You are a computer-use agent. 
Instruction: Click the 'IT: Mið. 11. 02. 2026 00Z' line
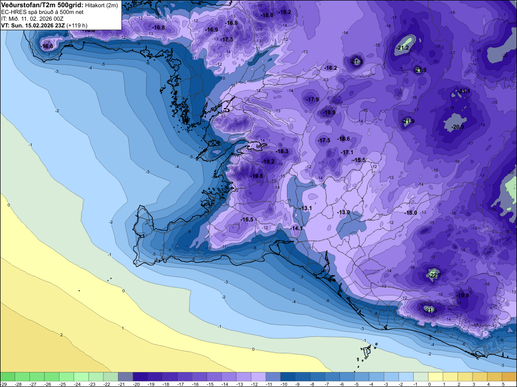(x=33, y=19)
